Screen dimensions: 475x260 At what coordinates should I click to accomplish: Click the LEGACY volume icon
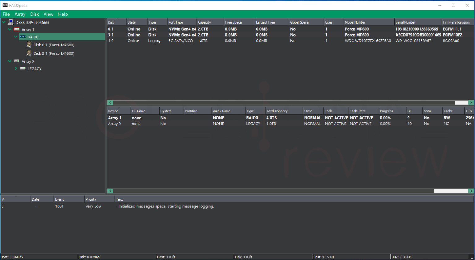point(23,68)
